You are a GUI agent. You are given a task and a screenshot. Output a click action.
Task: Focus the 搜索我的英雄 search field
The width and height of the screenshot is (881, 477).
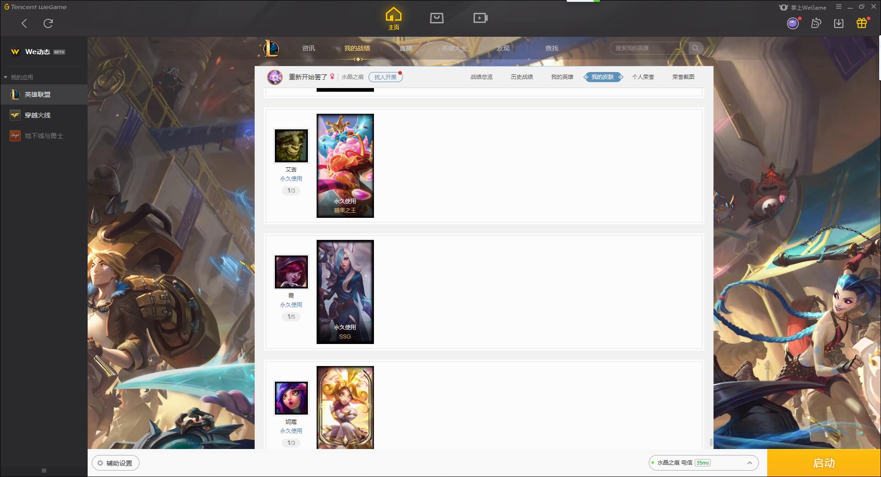tap(649, 48)
